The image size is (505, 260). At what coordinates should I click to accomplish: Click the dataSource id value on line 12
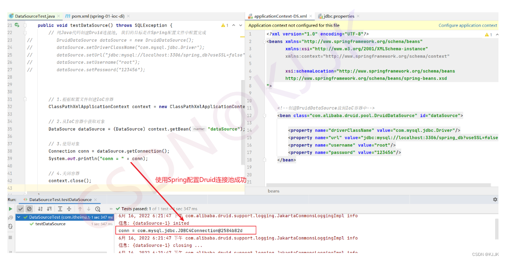pos(444,115)
